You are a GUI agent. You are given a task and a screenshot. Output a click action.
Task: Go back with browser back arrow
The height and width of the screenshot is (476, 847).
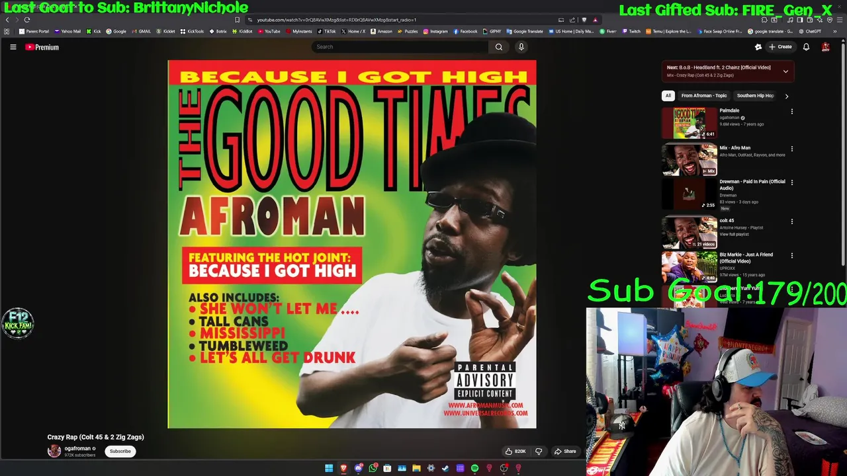click(7, 20)
